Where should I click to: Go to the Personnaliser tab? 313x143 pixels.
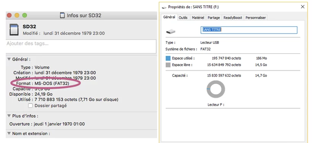coord(256,18)
